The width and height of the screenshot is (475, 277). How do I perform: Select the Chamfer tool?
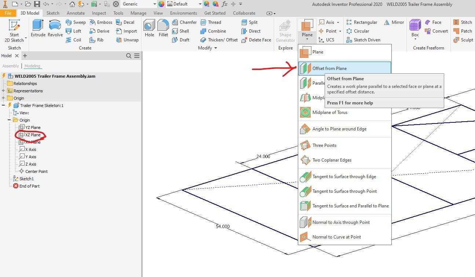pyautogui.click(x=184, y=22)
